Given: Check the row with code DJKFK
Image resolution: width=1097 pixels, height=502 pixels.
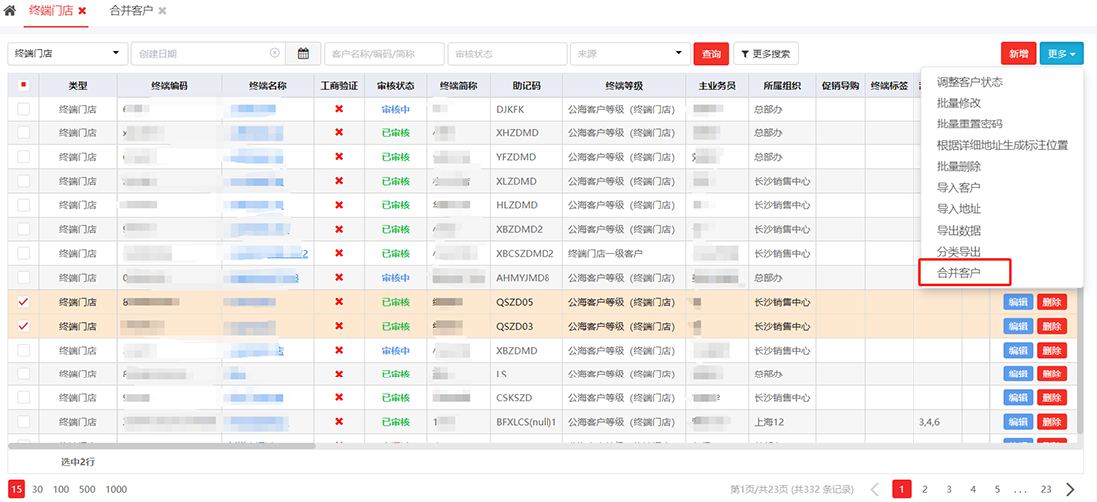Looking at the screenshot, I should click(23, 109).
